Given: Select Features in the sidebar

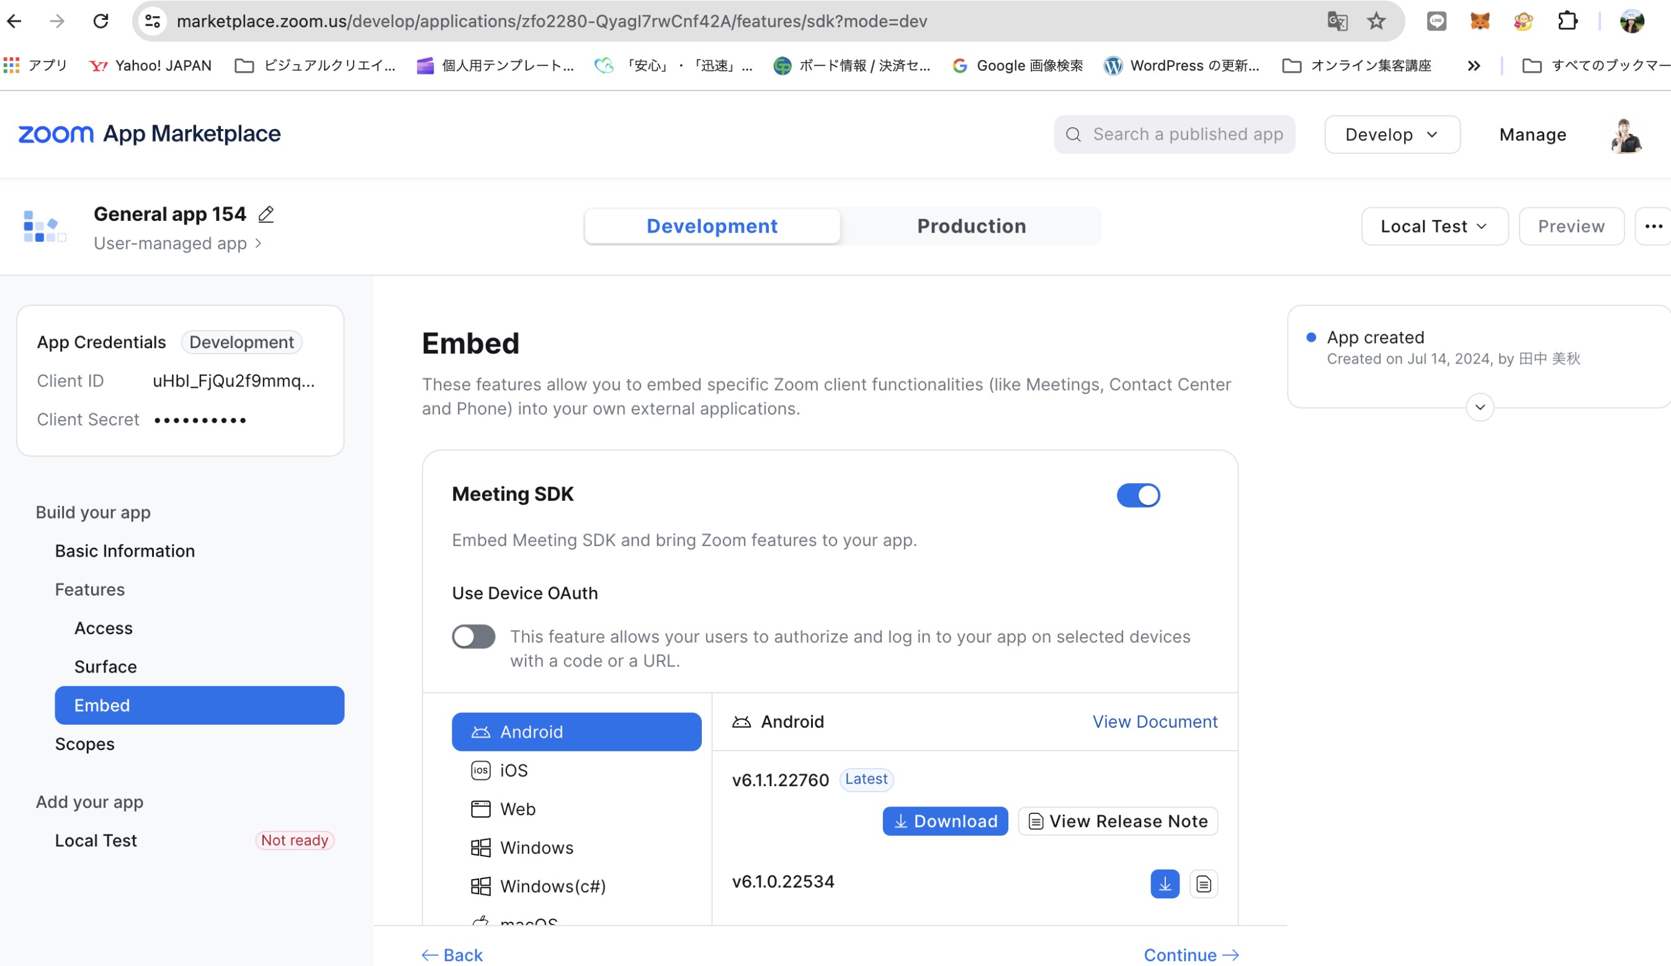Looking at the screenshot, I should (89, 589).
